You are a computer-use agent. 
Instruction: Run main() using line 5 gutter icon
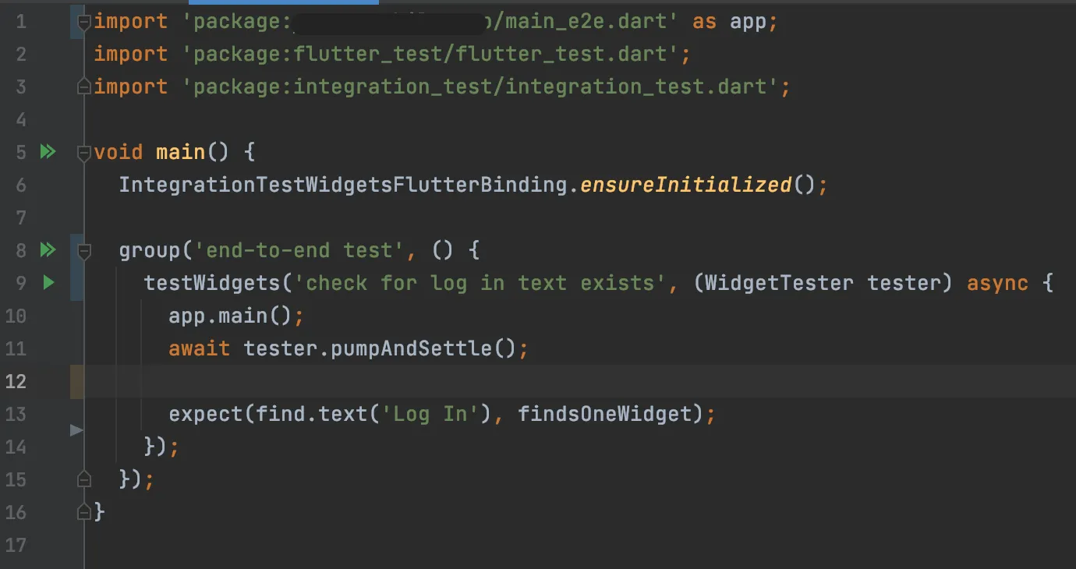click(x=48, y=152)
